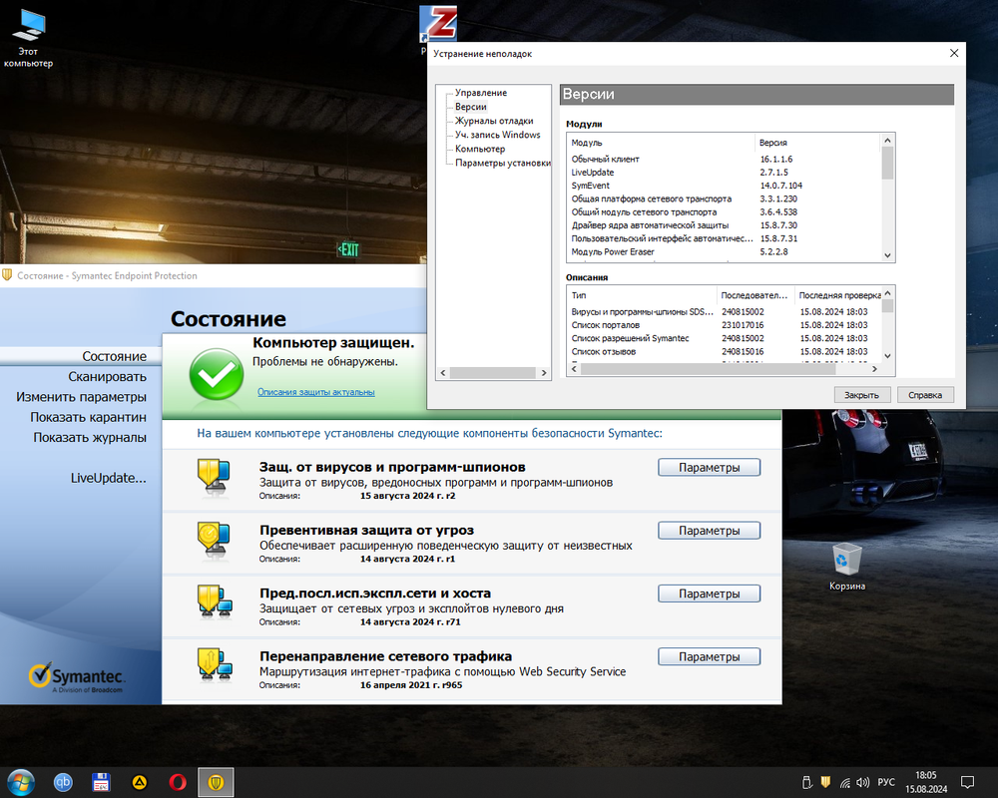Viewport: 998px width, 798px height.
Task: Open the Z shortcut icon on desktop
Action: 438,24
